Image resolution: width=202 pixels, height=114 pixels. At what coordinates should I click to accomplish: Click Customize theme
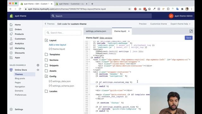click(x=158, y=24)
